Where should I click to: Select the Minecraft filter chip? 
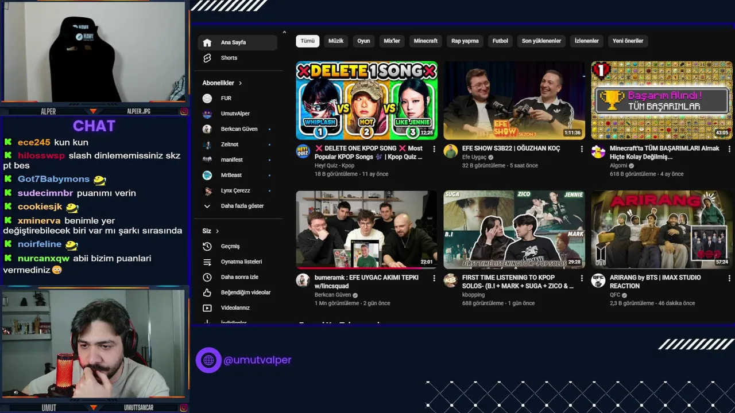coord(425,41)
